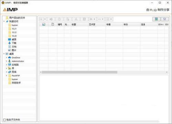
Task: Select 桌面 shortcut under 快速访问
Action: 14,39
